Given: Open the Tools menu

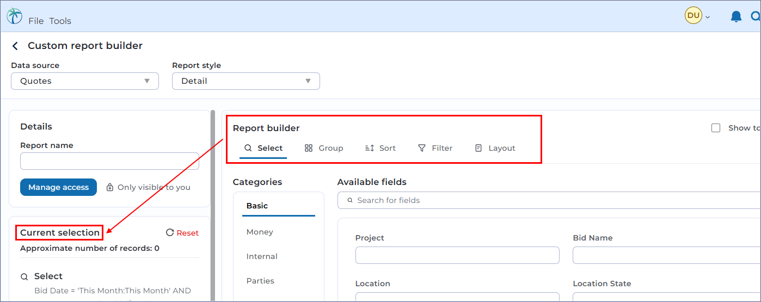Looking at the screenshot, I should [x=60, y=21].
